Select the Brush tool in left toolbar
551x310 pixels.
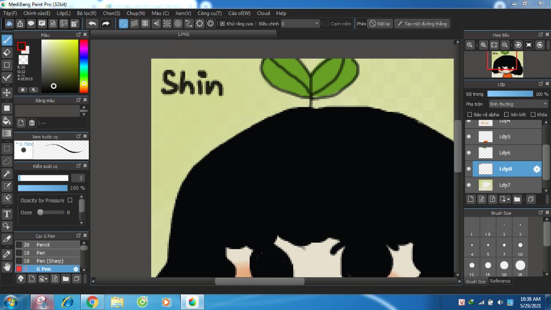point(6,40)
